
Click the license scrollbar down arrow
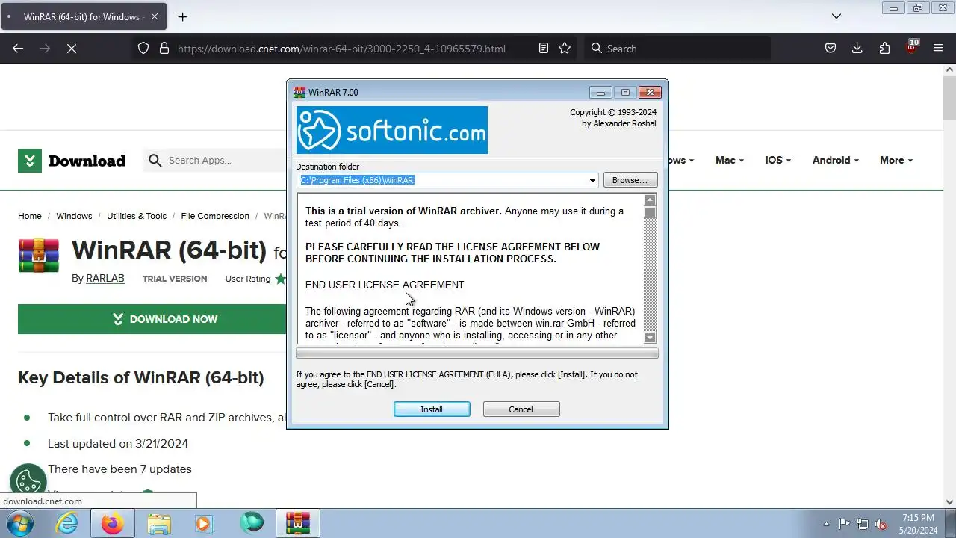point(650,337)
